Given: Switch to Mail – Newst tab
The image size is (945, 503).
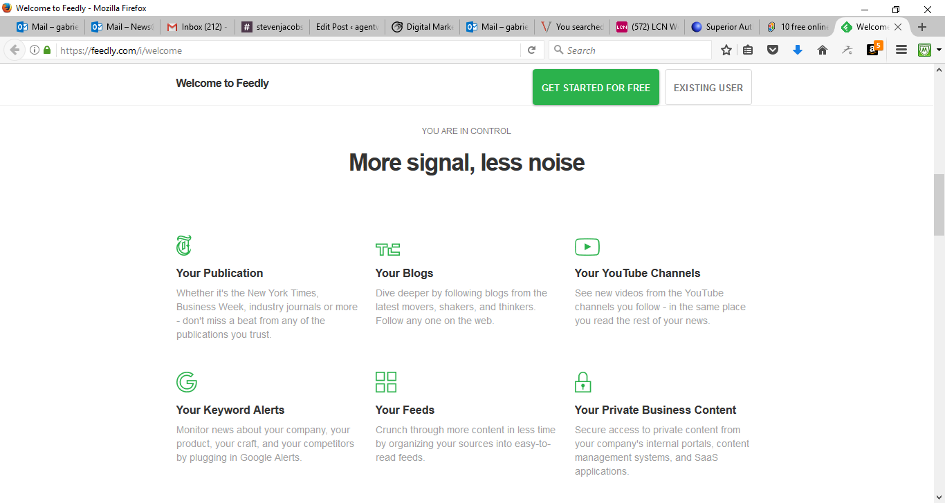Looking at the screenshot, I should click(x=123, y=27).
